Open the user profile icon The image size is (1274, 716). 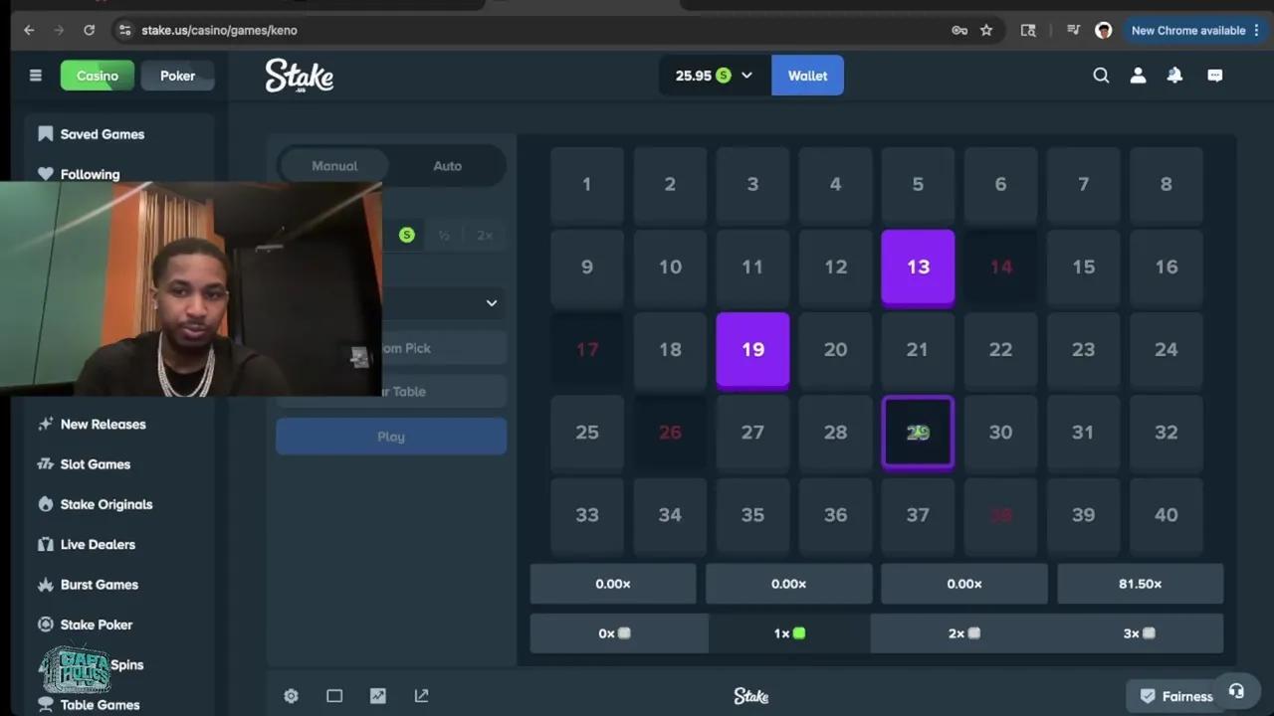1138,76
